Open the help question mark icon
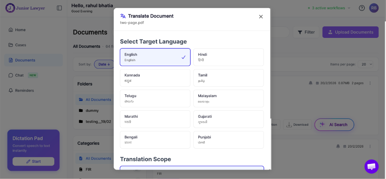 point(361,8)
